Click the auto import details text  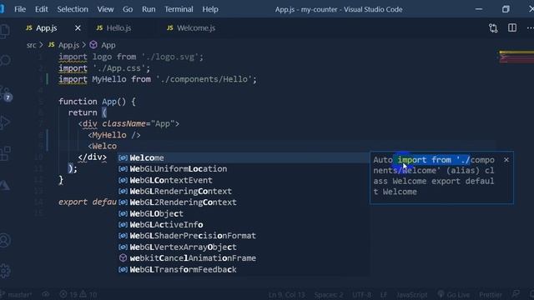click(x=434, y=176)
